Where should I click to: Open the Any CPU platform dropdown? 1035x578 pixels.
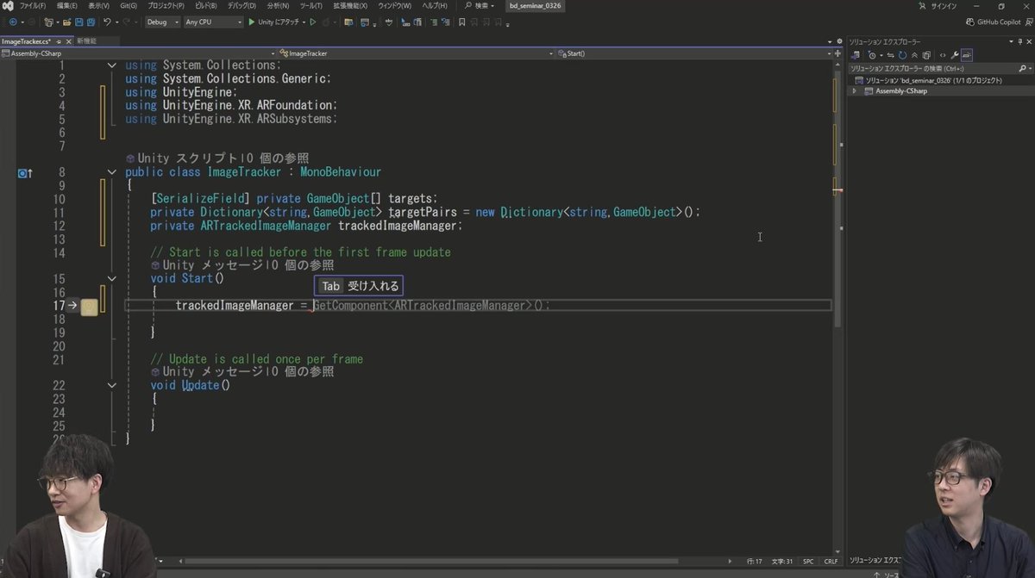coord(213,22)
